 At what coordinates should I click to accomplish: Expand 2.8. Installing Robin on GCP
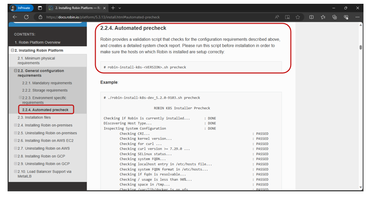coord(16,156)
